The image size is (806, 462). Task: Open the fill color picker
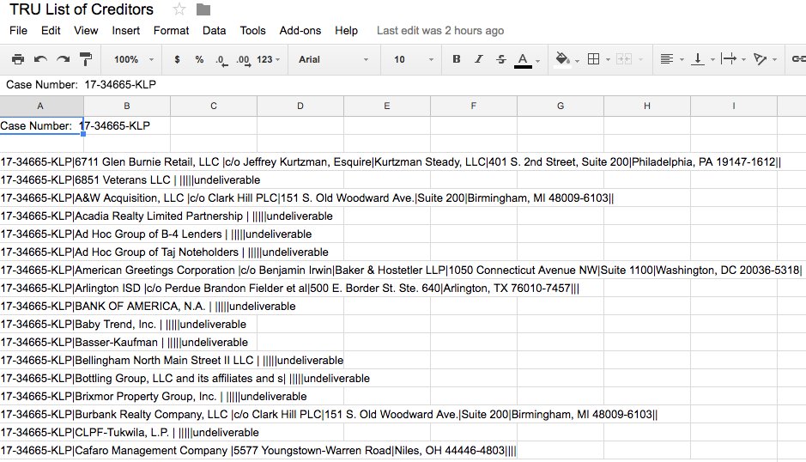click(562, 59)
